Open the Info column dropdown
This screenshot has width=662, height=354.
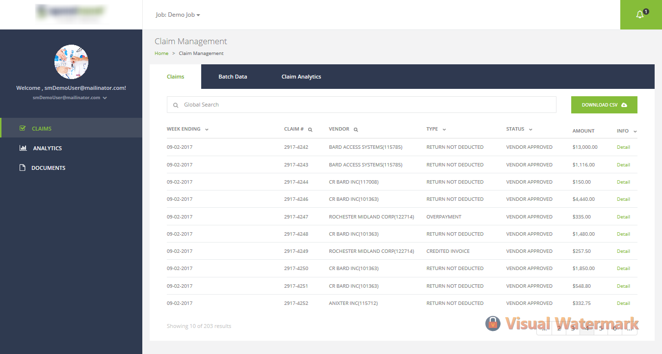click(x=635, y=132)
